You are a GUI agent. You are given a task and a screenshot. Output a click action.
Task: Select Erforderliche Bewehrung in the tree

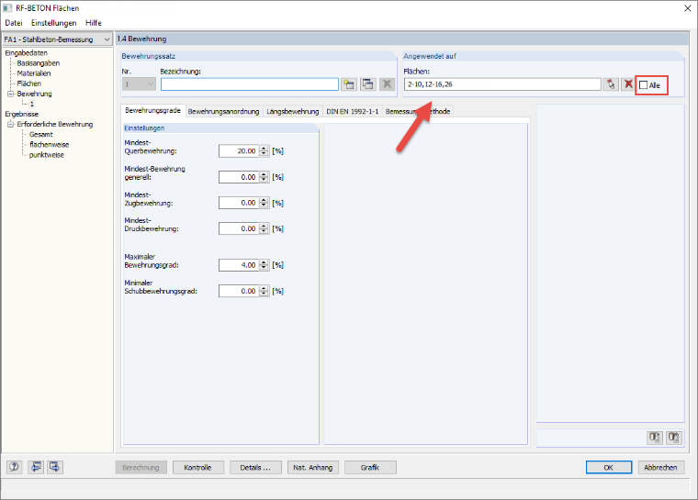coord(55,124)
